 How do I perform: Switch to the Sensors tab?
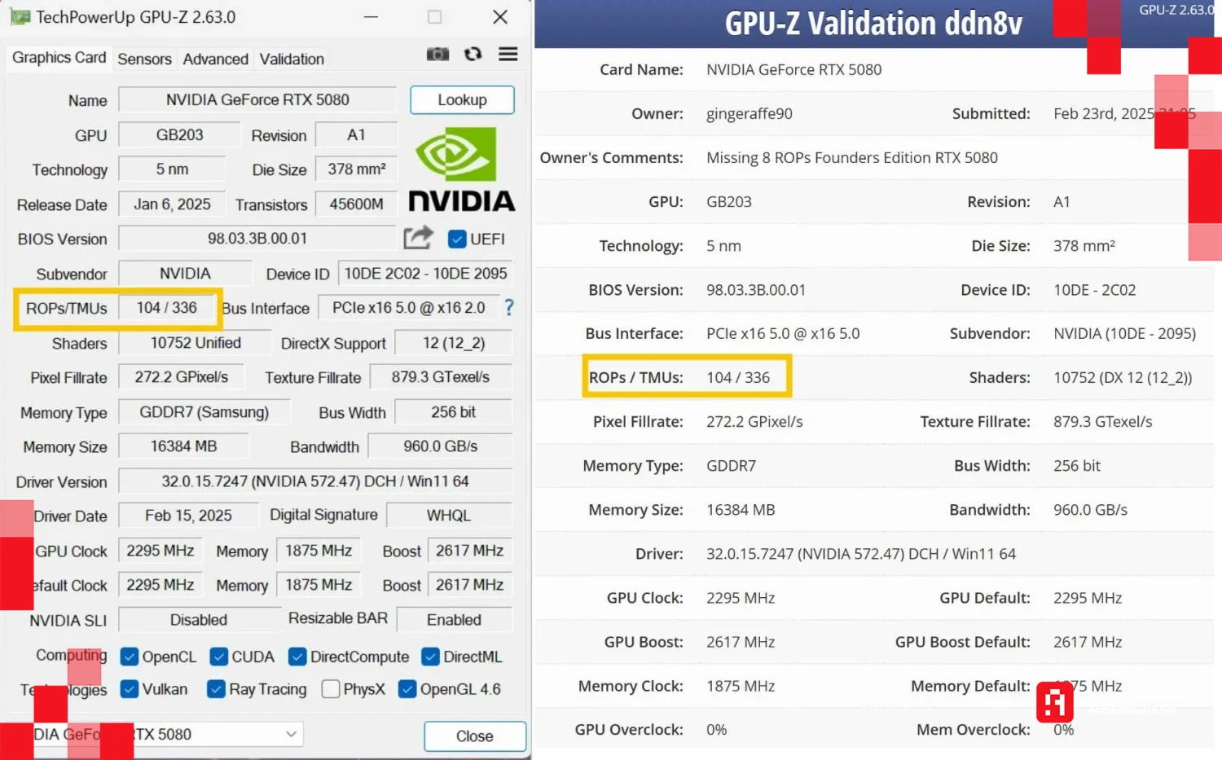(144, 59)
